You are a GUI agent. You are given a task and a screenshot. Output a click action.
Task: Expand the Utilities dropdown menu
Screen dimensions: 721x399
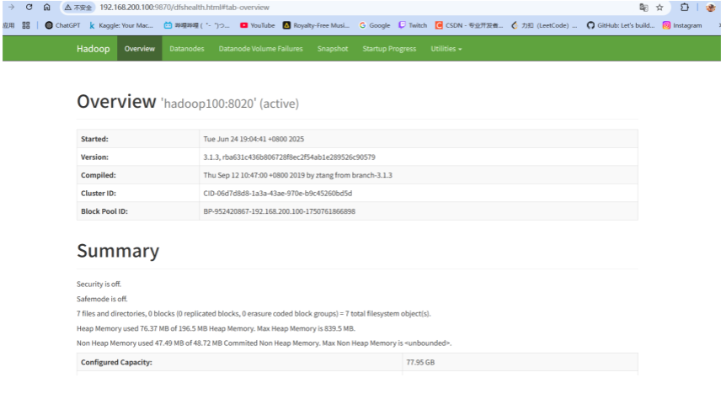pyautogui.click(x=446, y=49)
